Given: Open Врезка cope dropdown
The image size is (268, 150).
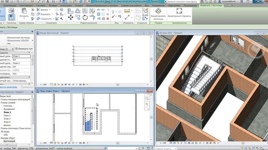Looking at the screenshot, I should 50,10.
